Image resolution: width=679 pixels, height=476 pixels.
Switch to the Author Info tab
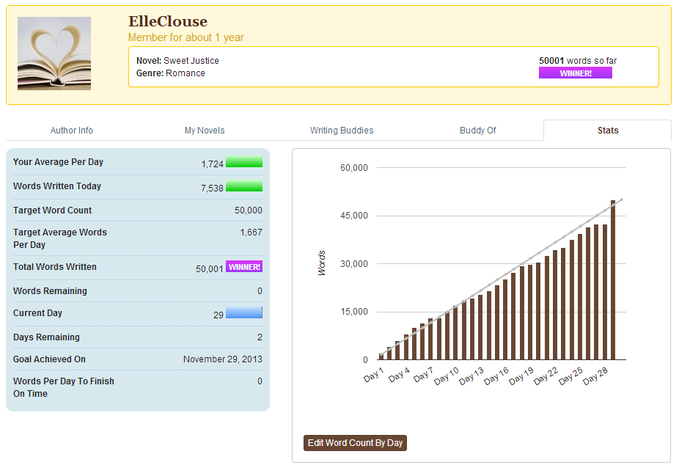pyautogui.click(x=71, y=130)
